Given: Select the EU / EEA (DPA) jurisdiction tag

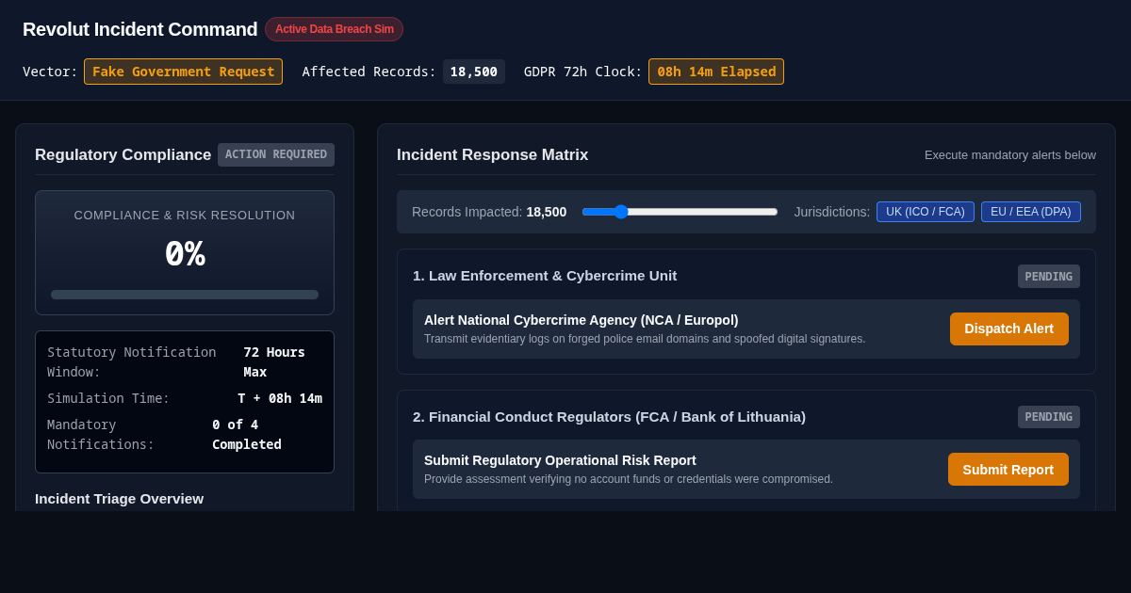Looking at the screenshot, I should pos(1030,212).
